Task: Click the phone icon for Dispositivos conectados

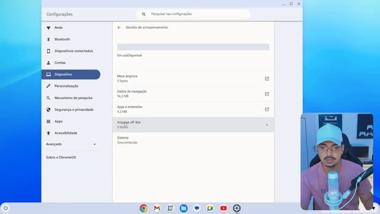Action: point(49,51)
